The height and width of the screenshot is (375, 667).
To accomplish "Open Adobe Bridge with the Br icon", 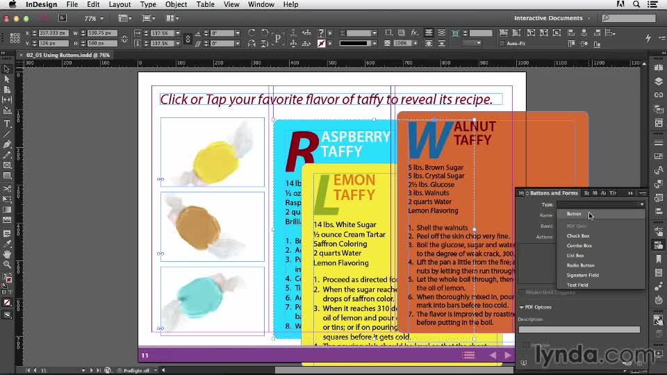I will (63, 18).
